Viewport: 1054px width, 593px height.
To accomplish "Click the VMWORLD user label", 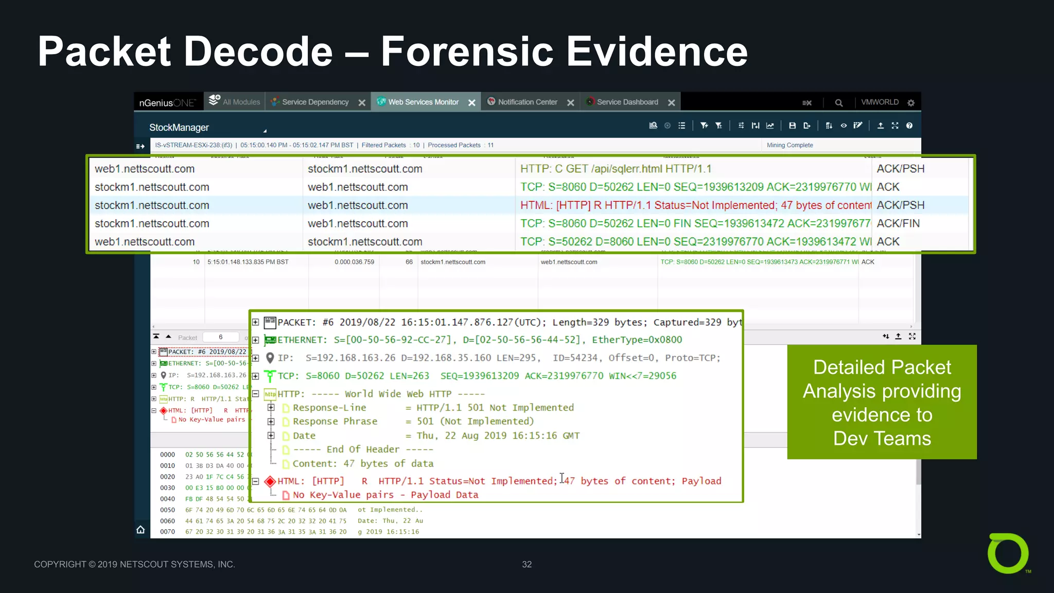I will (880, 102).
